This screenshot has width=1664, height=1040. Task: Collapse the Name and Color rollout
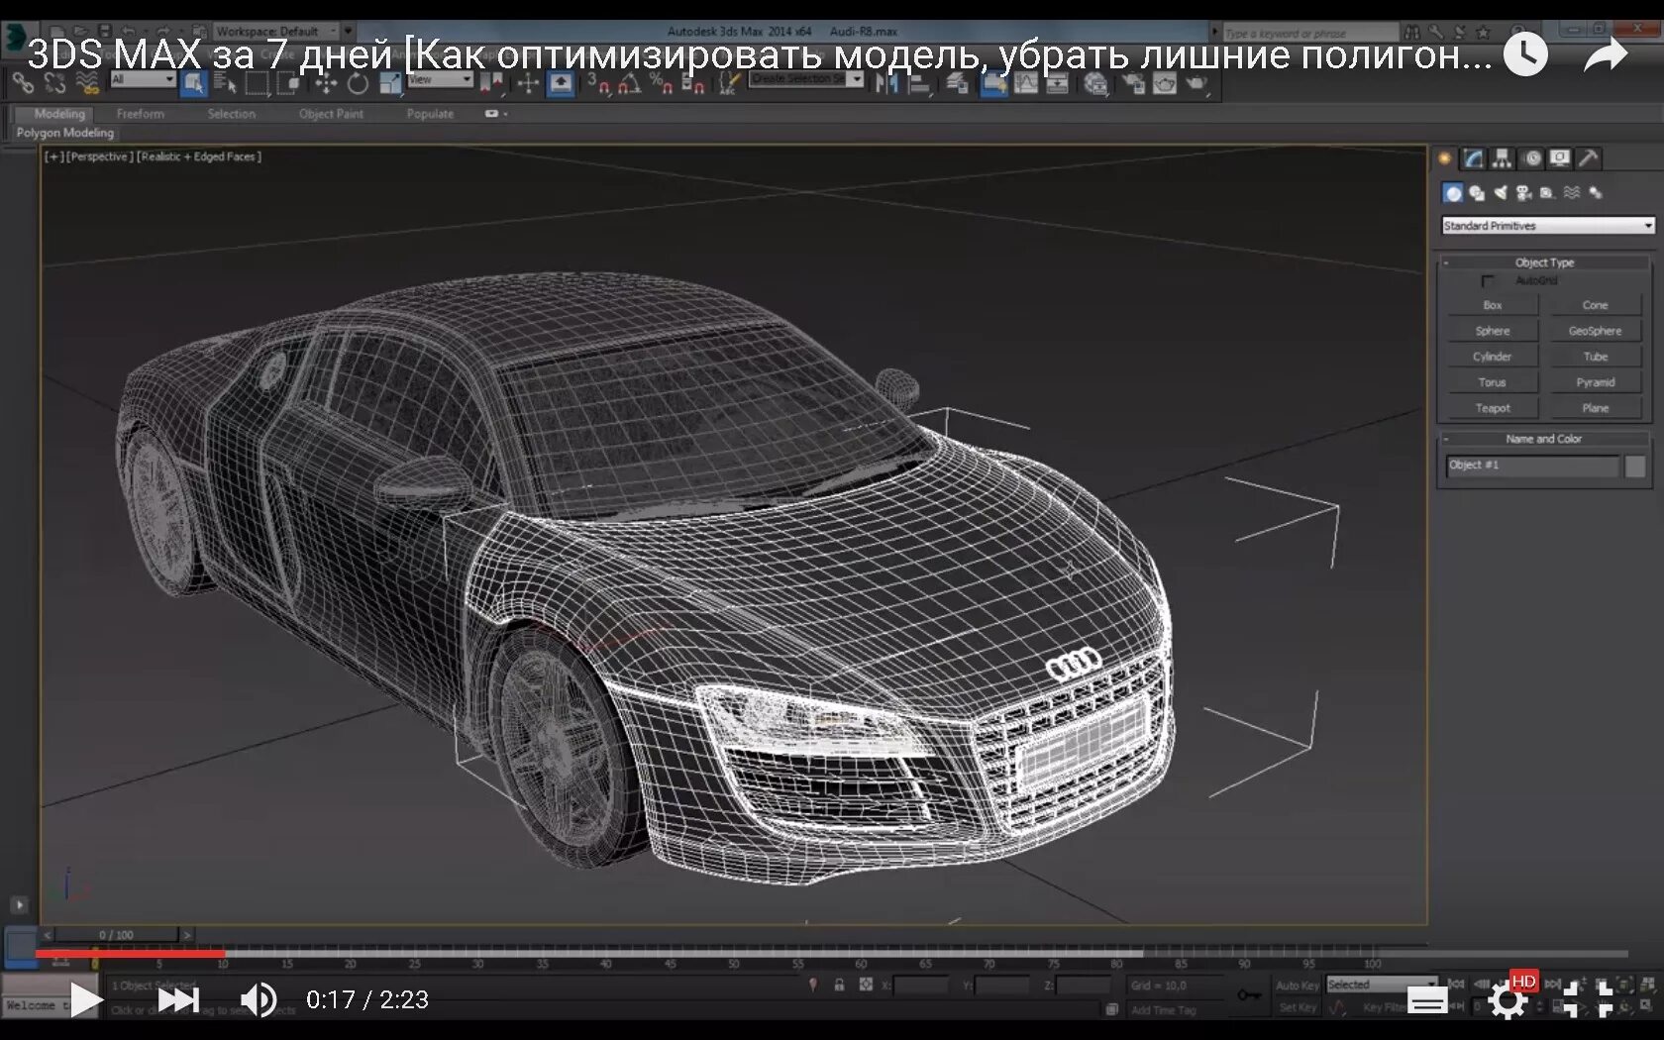1544,439
